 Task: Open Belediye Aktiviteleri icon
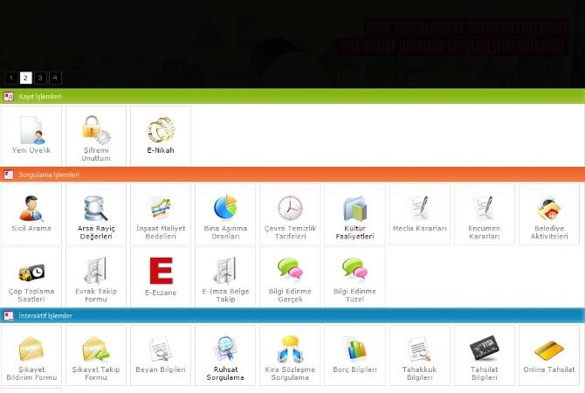tap(549, 208)
